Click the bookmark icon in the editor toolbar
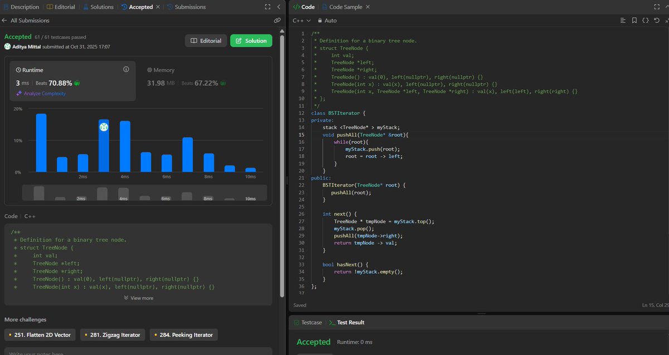Image resolution: width=669 pixels, height=355 pixels. 634,20
